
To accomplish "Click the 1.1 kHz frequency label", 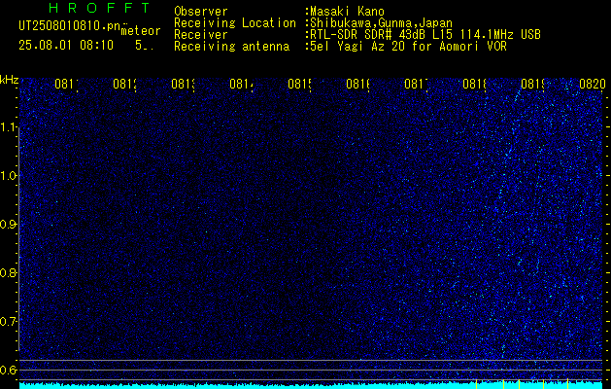I will click(9, 126).
